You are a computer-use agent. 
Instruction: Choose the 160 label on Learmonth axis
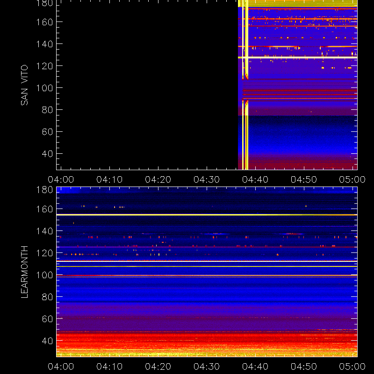[x=44, y=209]
